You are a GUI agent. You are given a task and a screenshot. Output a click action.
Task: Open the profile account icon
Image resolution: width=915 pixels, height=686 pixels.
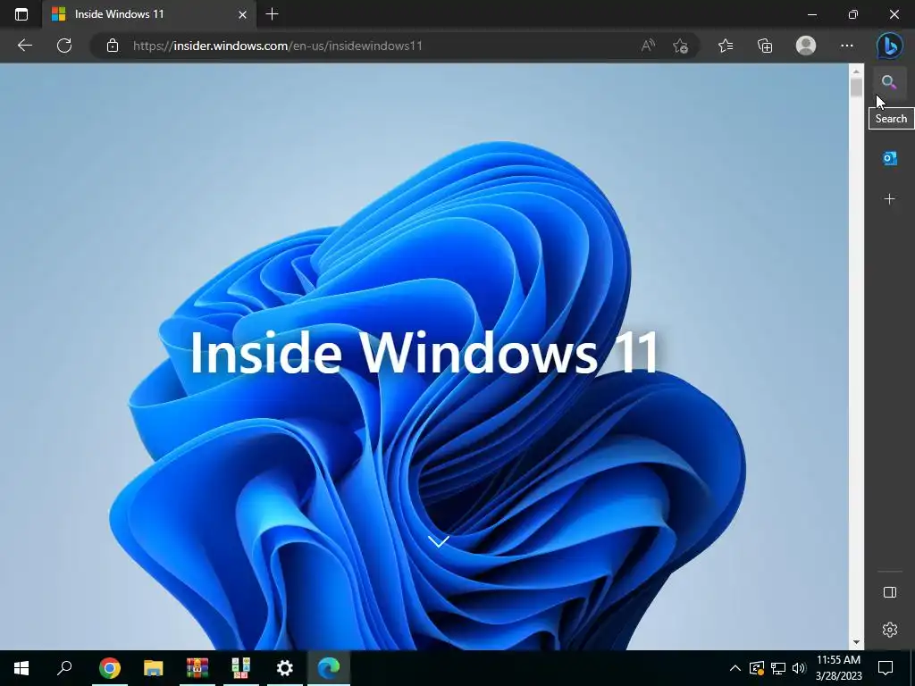coord(806,46)
